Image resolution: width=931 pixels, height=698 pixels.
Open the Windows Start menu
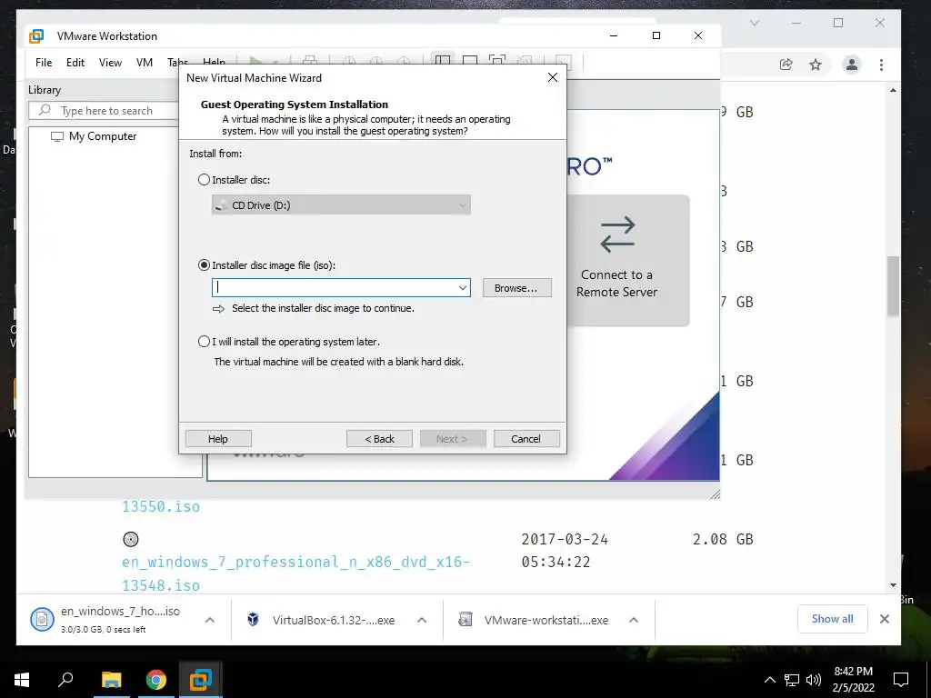(x=22, y=680)
